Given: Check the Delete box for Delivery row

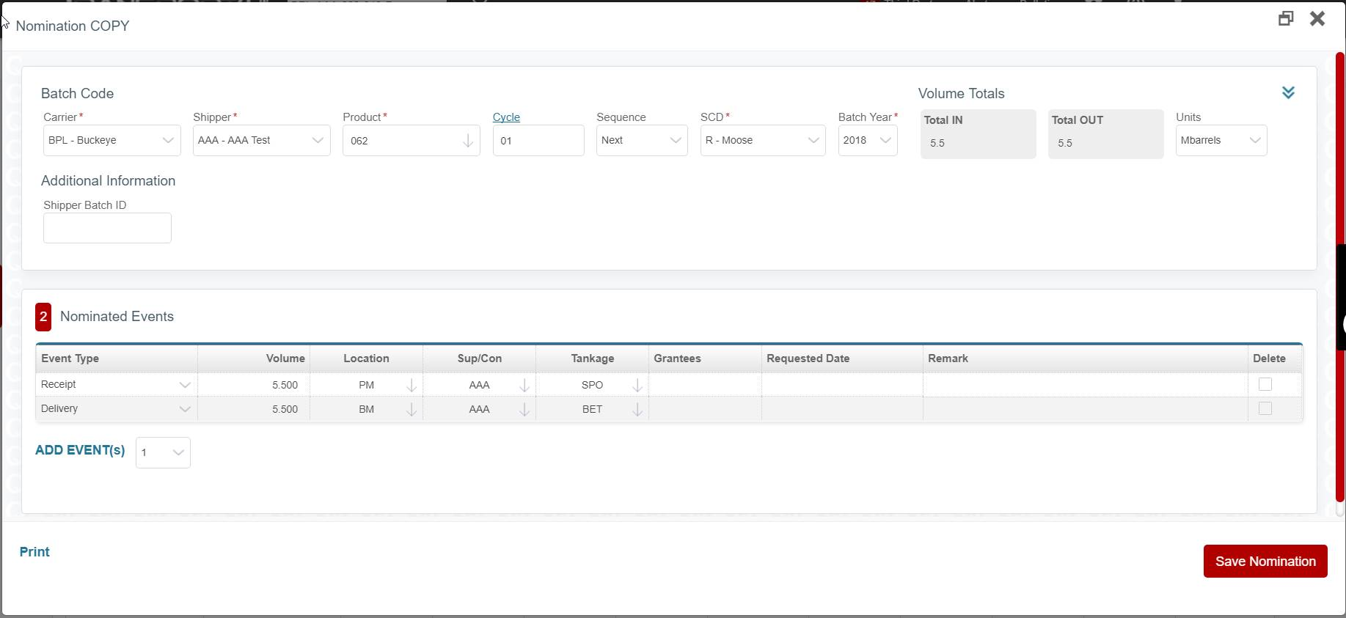Looking at the screenshot, I should point(1265,408).
